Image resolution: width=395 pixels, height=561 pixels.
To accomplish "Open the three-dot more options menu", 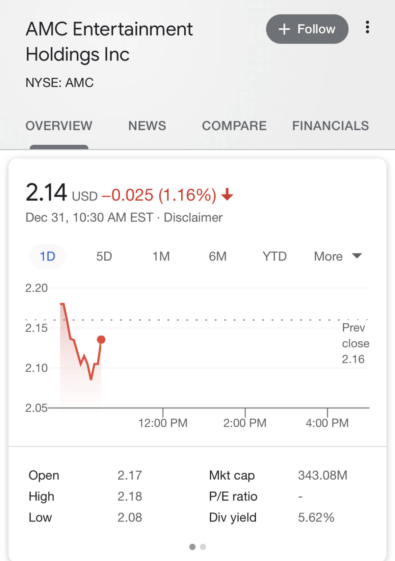I will 367,27.
